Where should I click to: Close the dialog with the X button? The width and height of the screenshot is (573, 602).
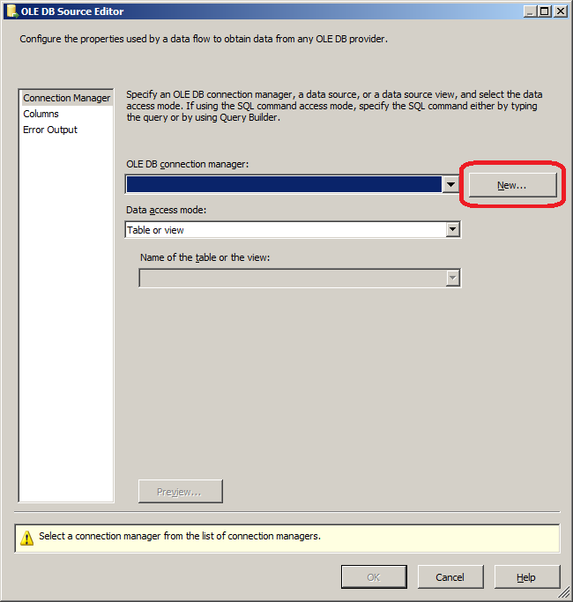560,11
